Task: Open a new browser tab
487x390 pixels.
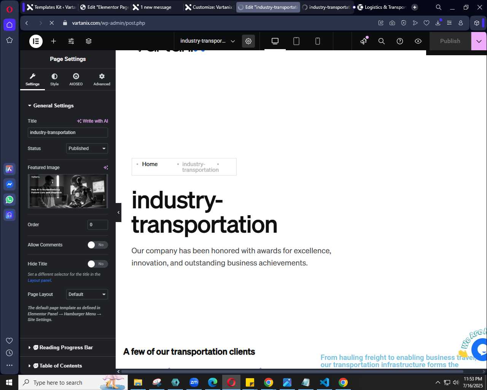Action: [415, 7]
